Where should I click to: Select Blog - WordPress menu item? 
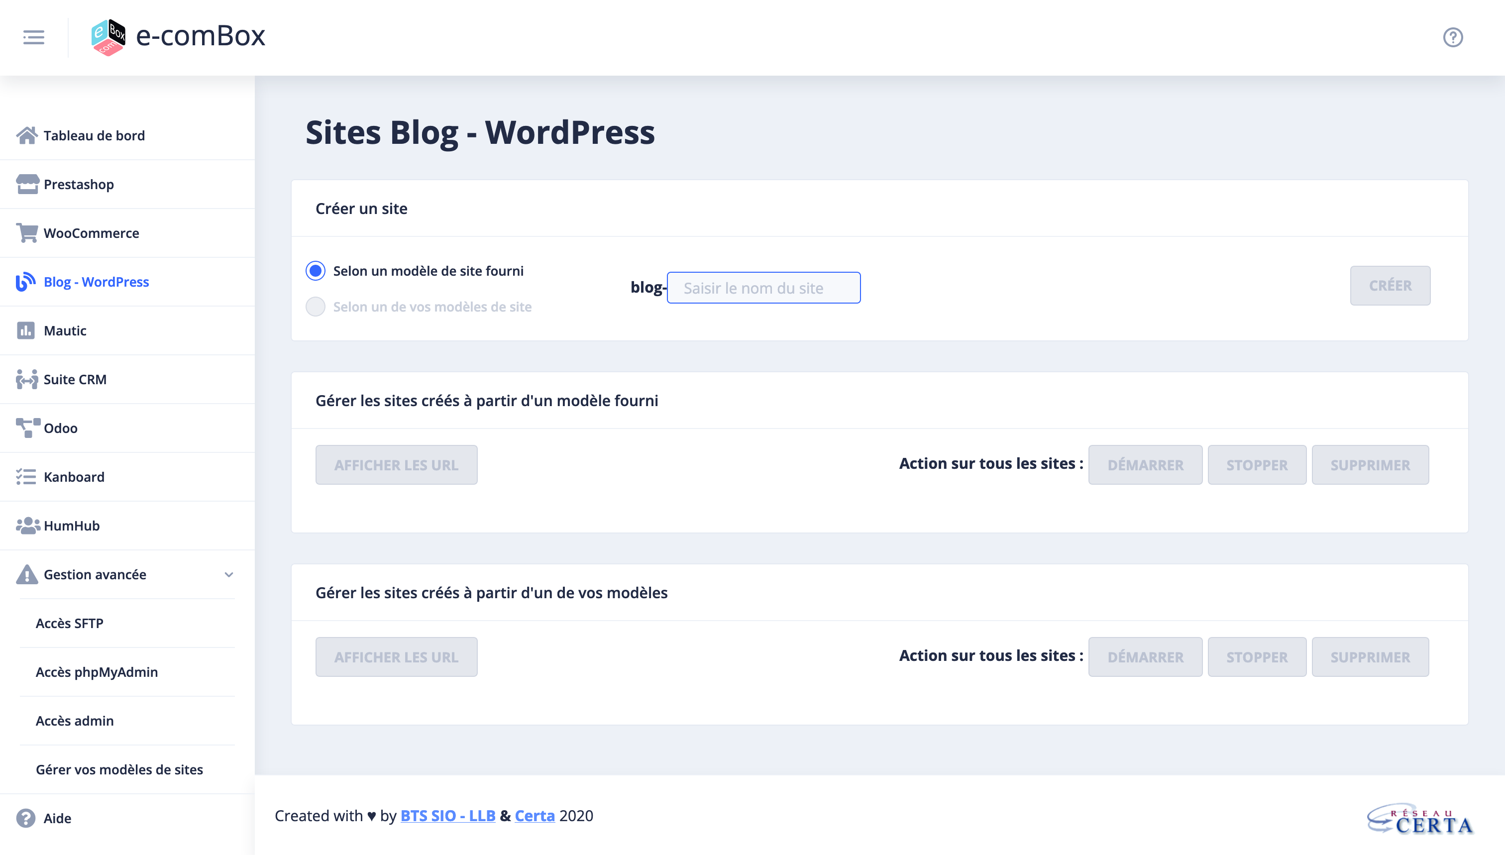coord(127,282)
